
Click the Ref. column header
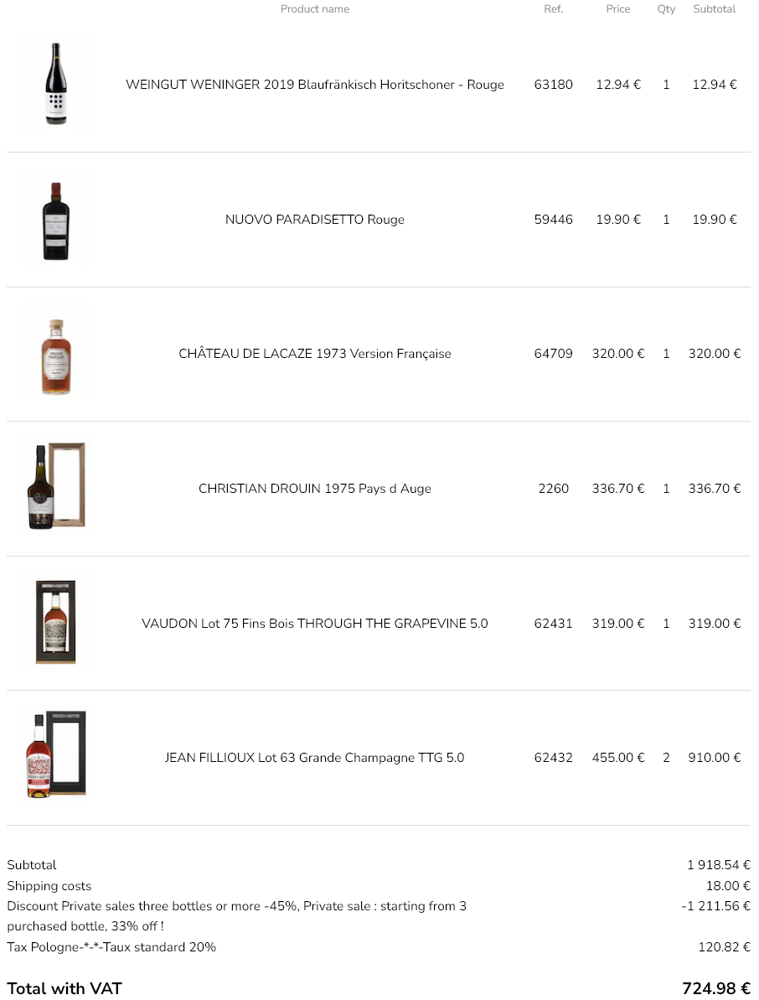click(553, 9)
